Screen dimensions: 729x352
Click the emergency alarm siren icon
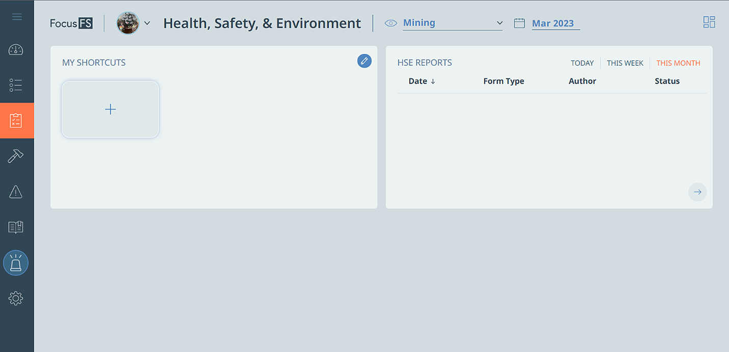16,263
